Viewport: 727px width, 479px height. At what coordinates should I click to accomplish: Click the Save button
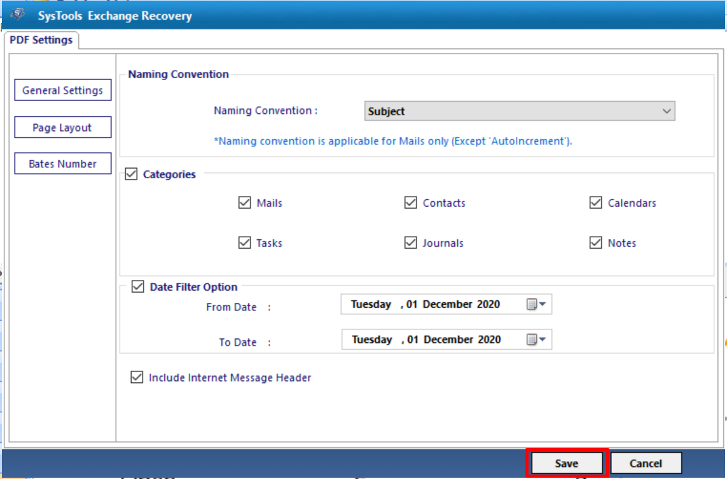click(566, 463)
